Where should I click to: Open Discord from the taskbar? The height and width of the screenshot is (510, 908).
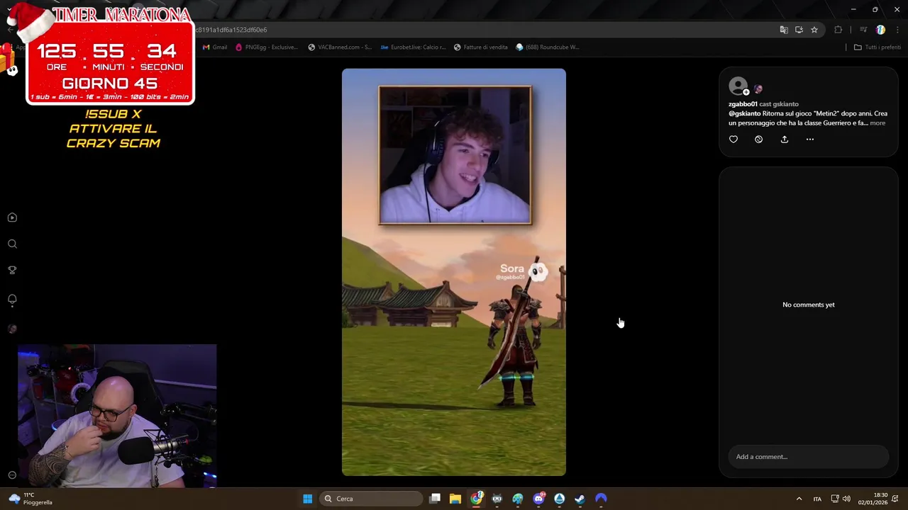pos(539,499)
